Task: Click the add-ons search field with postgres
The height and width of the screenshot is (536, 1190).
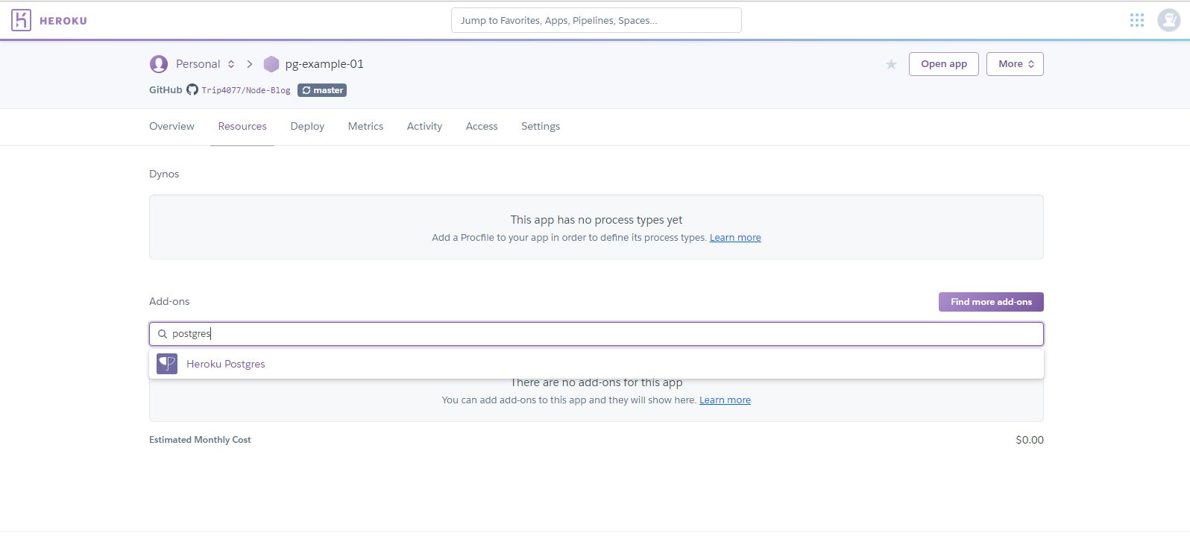Action: 596,334
